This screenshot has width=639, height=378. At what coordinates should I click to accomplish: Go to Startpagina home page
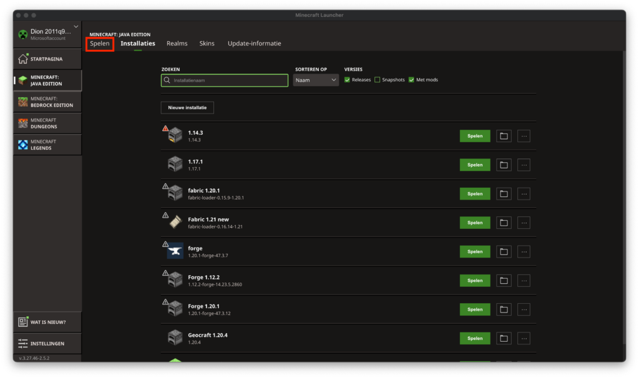(x=47, y=59)
